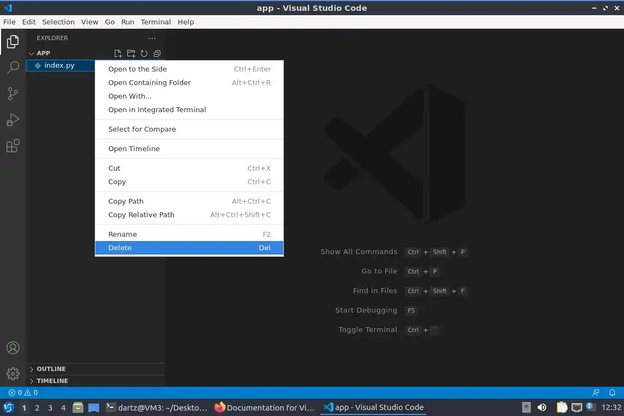Click VS Code logo in title bar
Viewport: 624px width, 416px height.
(x=8, y=8)
